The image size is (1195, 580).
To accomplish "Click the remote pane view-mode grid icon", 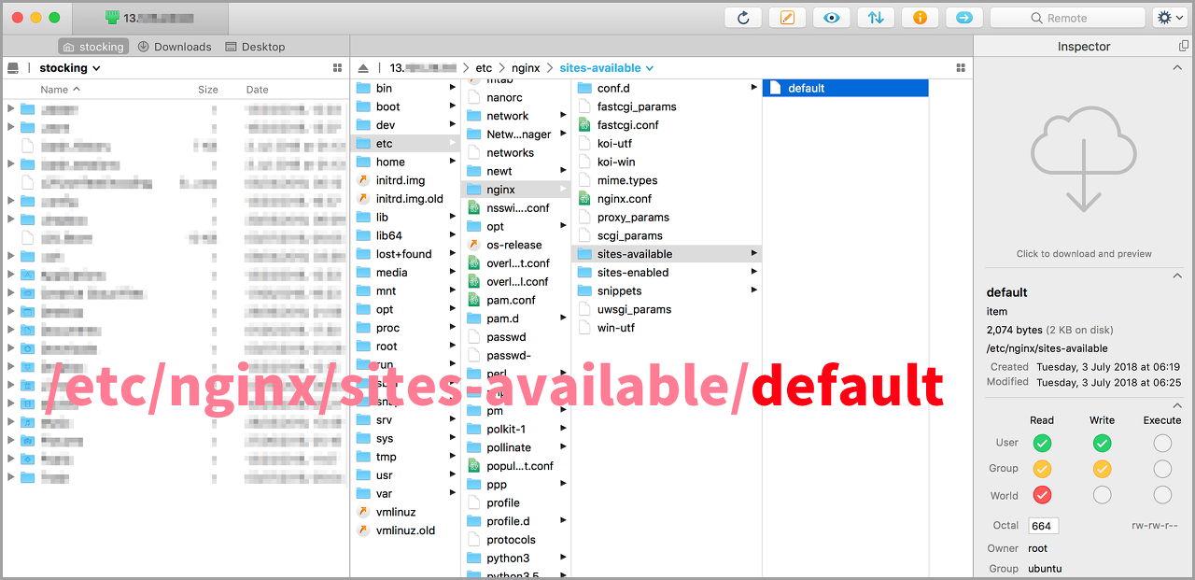I will point(961,68).
